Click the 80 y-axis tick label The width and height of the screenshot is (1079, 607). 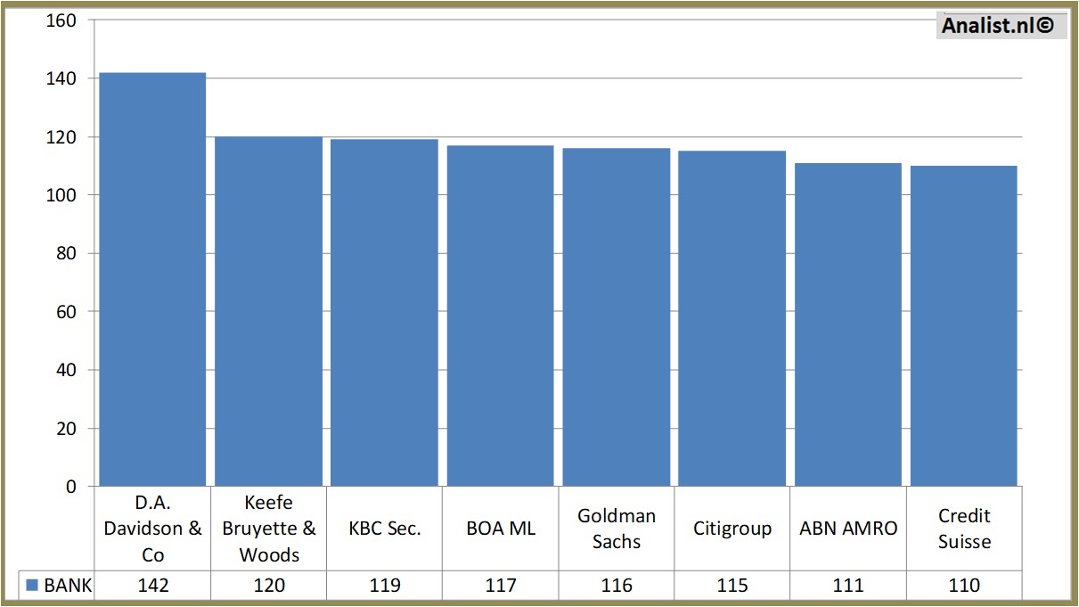[x=66, y=253]
